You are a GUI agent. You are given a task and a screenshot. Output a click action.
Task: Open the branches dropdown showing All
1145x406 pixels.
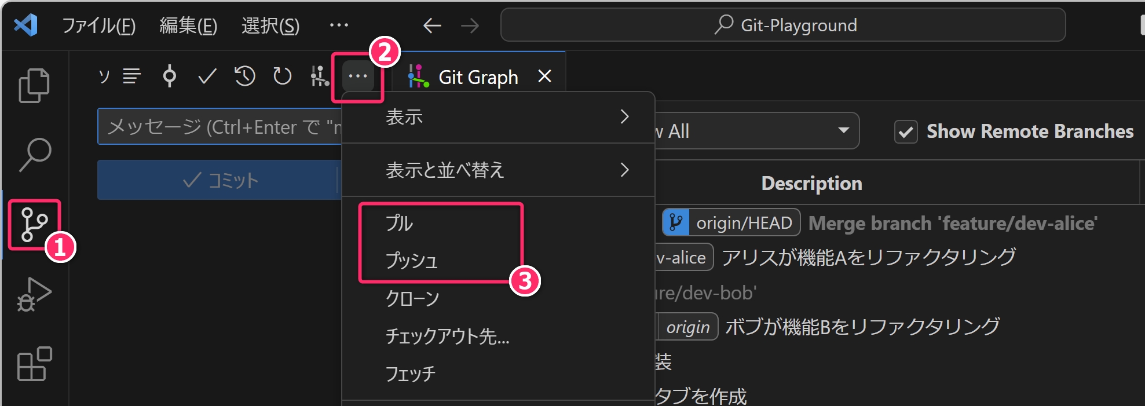(753, 131)
